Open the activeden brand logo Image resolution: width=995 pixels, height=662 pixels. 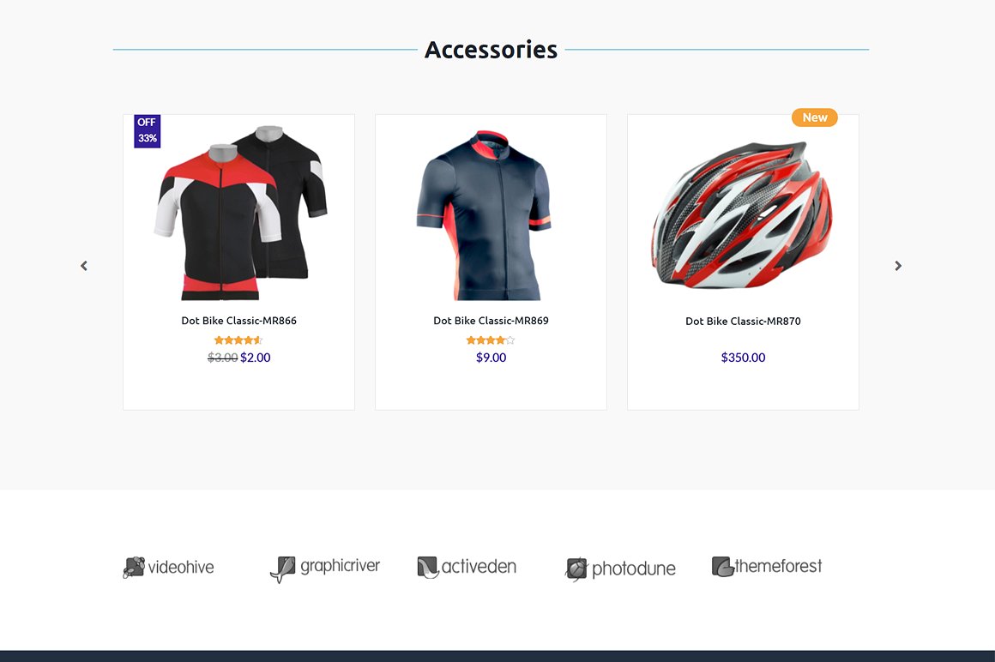click(467, 566)
